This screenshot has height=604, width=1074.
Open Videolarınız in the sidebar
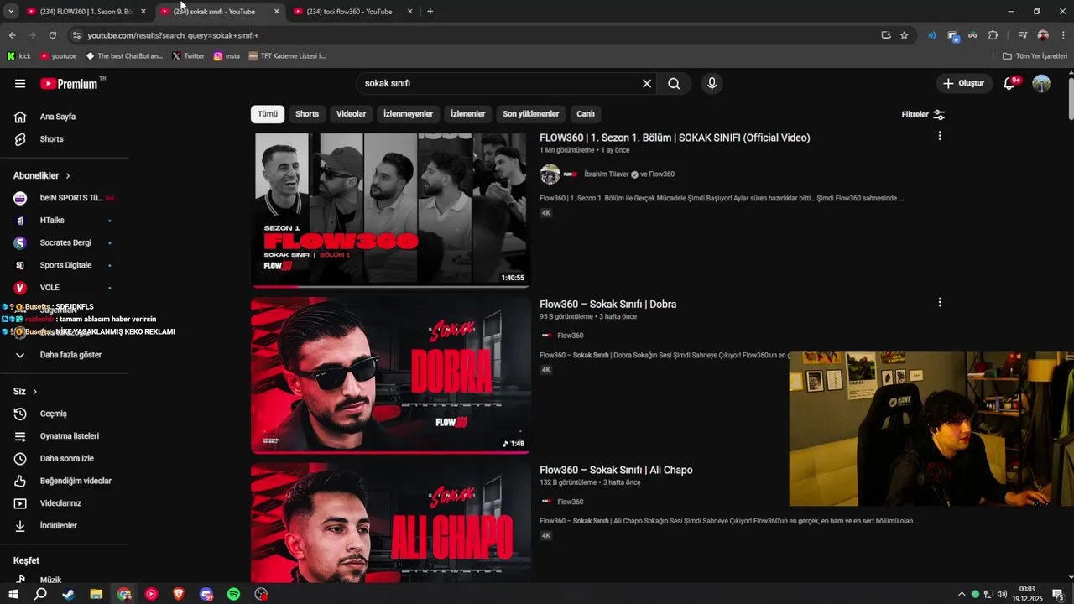pos(59,503)
